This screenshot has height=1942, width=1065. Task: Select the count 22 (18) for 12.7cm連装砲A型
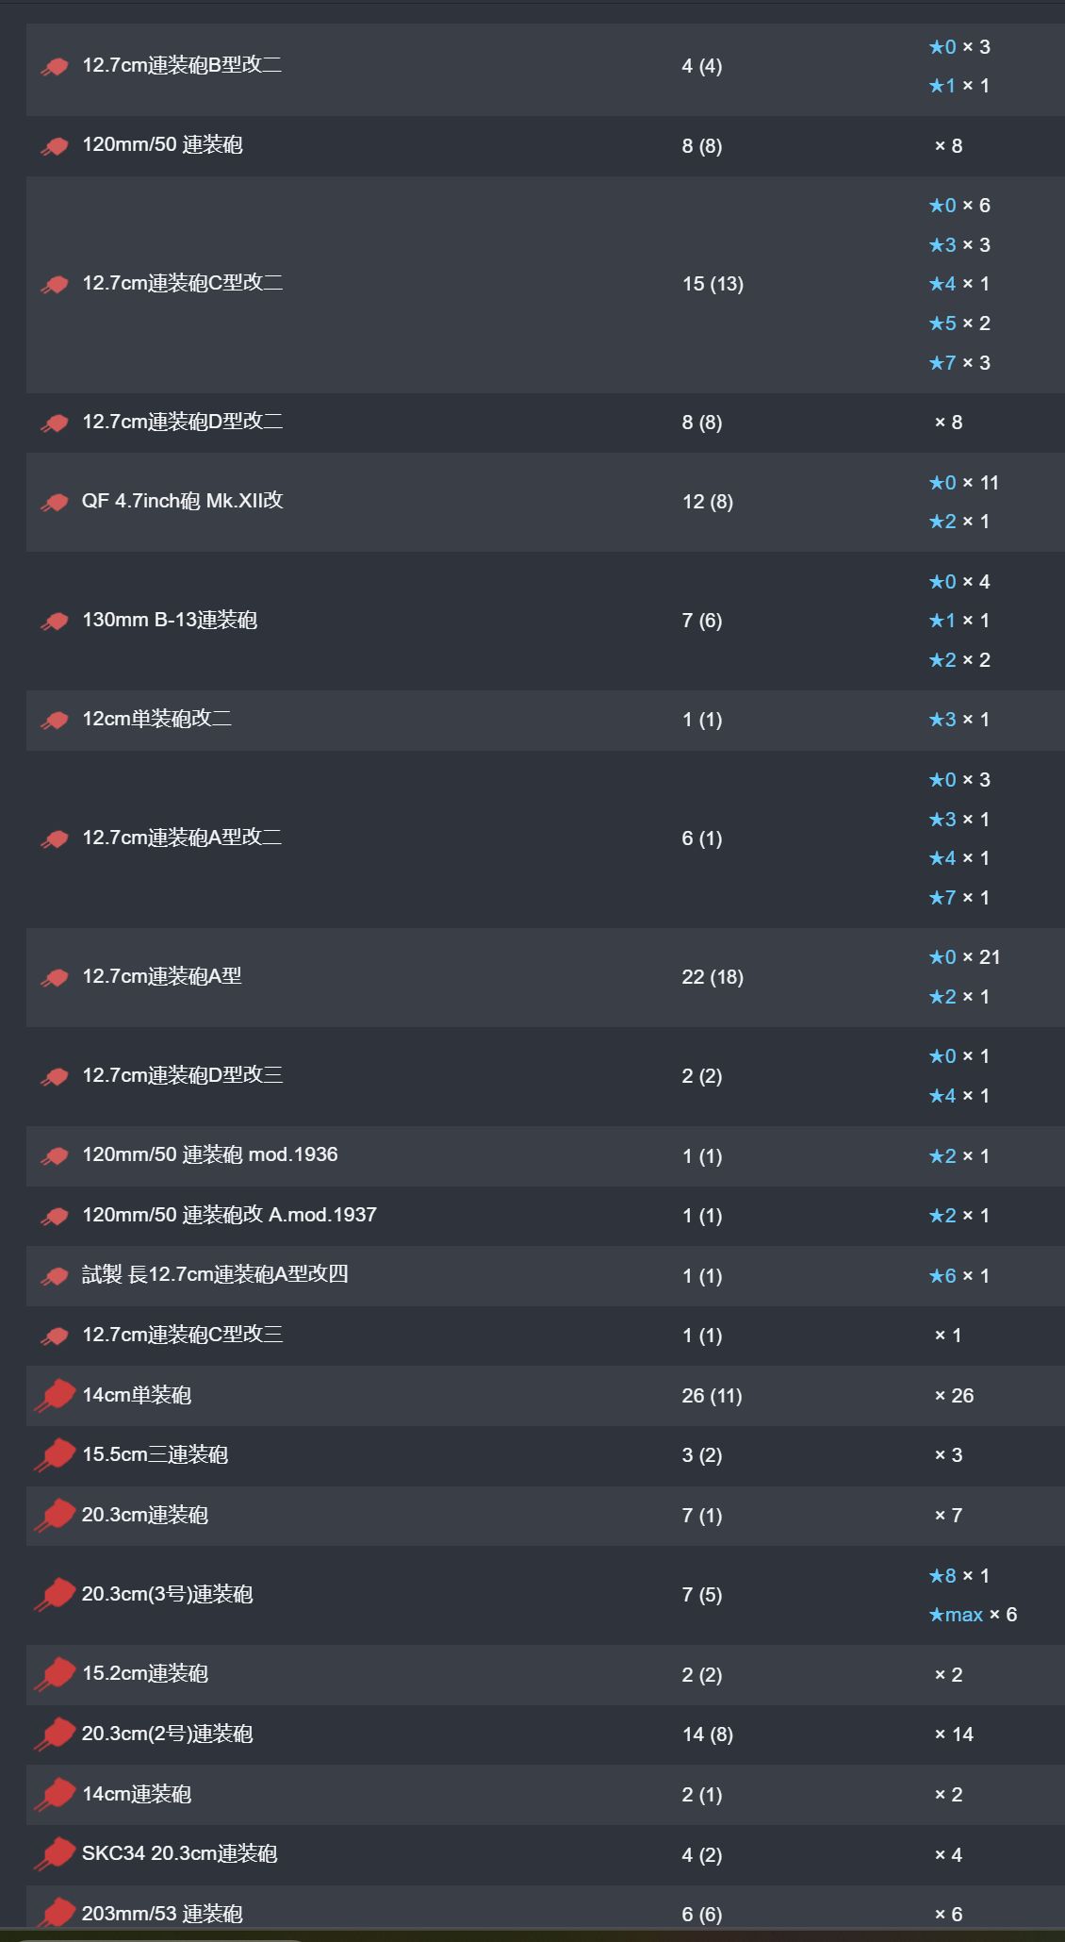pos(713,977)
